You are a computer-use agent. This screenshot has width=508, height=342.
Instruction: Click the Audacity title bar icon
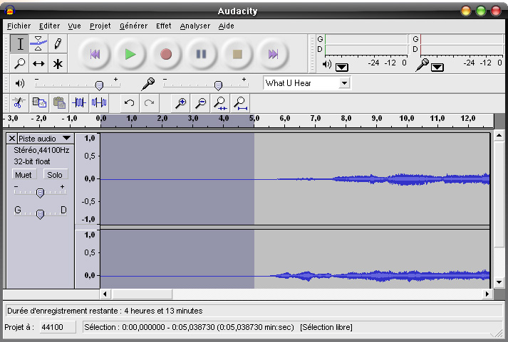(10, 11)
